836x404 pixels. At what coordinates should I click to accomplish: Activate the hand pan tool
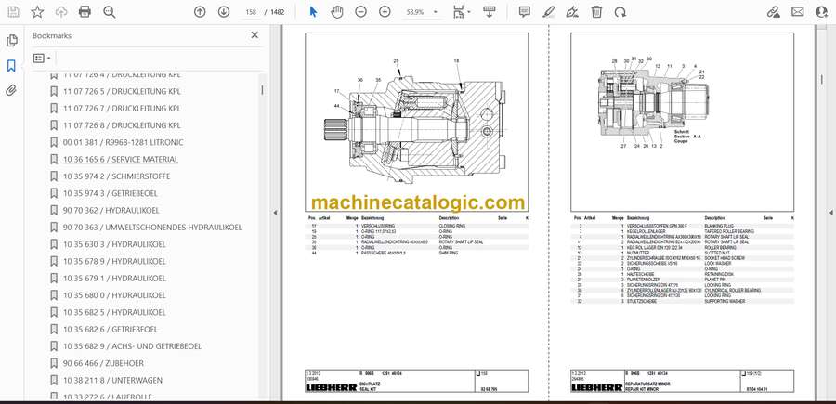point(337,12)
